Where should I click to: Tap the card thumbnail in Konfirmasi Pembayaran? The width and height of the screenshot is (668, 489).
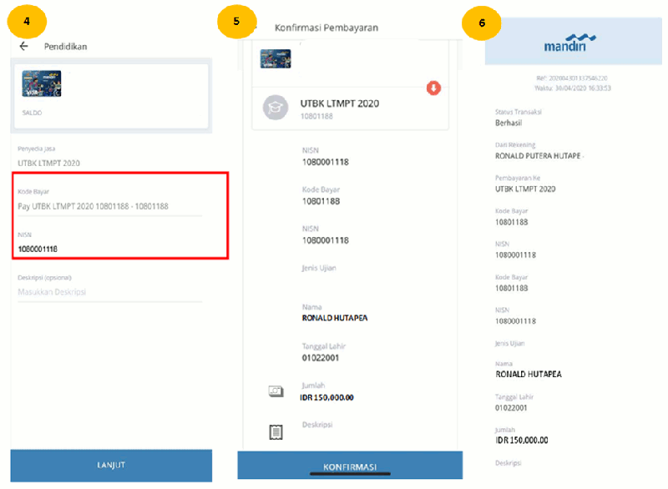[x=276, y=58]
